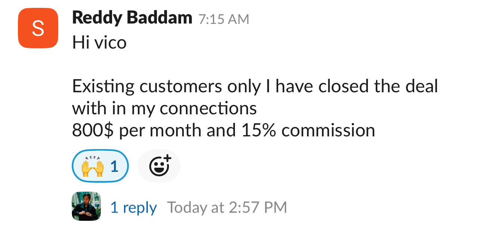
Task: Click the white letter S in avatar
Action: coord(38,28)
